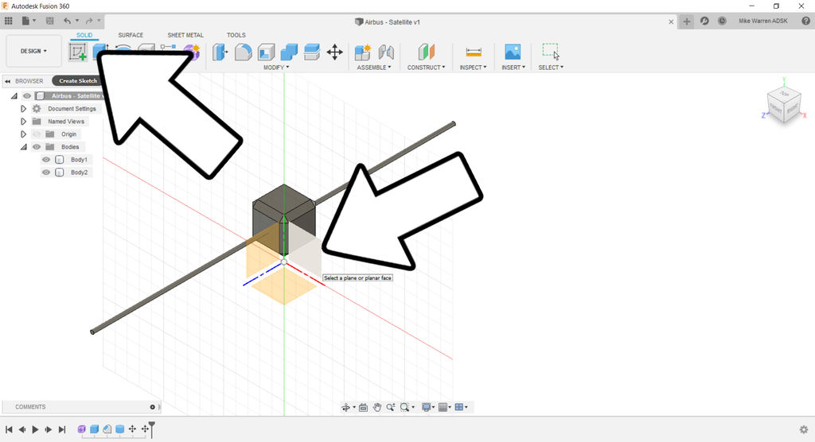The height and width of the screenshot is (442, 815).
Task: Jump to the timeline start
Action: pyautogui.click(x=9, y=429)
